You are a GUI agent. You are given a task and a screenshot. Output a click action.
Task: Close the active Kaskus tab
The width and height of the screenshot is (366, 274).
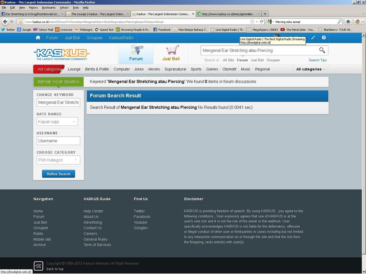pos(193,14)
